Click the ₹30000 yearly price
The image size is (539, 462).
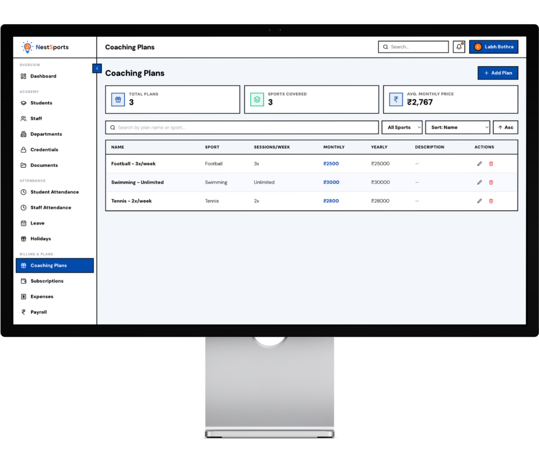[380, 182]
